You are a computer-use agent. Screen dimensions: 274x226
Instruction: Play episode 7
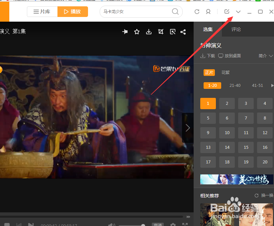click(x=246, y=118)
